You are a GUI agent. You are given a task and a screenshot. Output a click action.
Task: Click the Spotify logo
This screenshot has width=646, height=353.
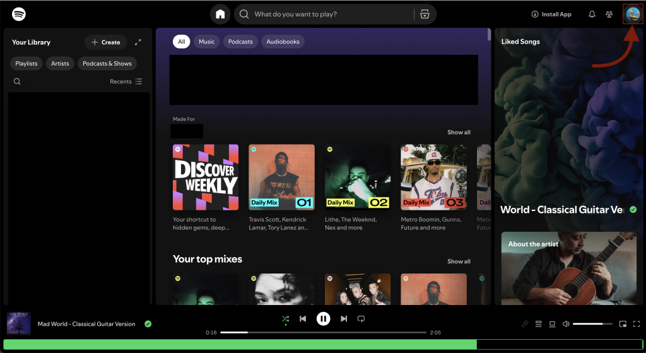point(19,14)
